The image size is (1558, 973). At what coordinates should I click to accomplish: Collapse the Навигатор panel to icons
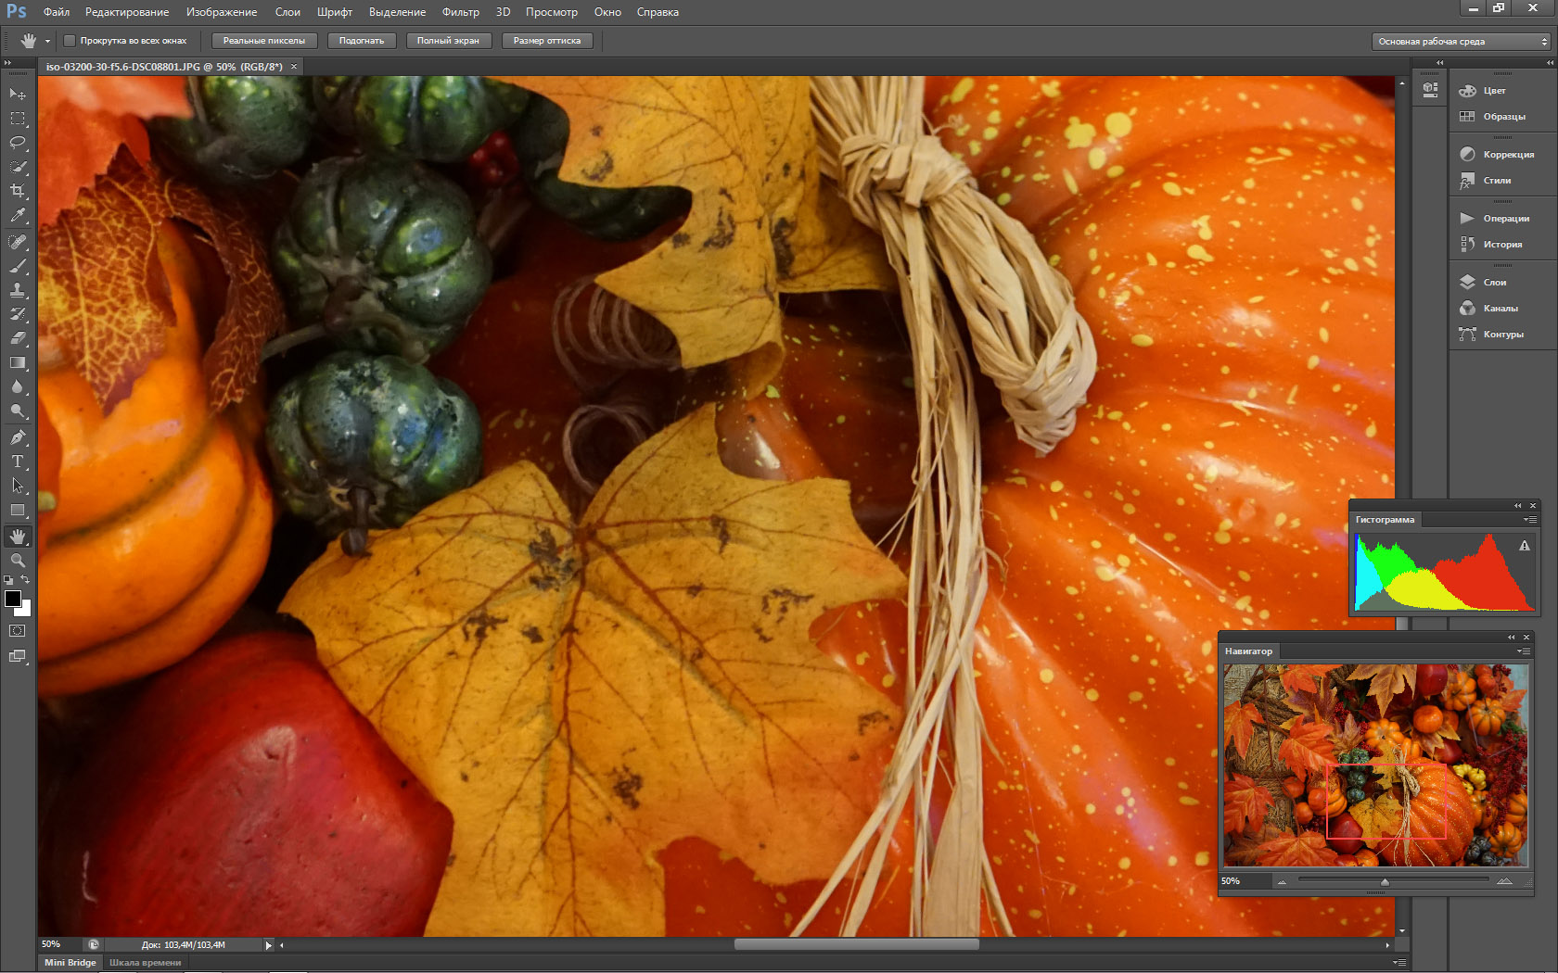(1512, 638)
